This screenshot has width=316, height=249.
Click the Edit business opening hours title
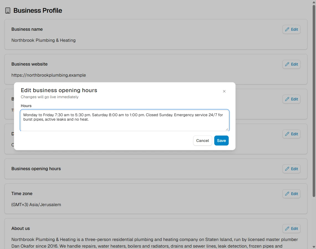point(59,90)
